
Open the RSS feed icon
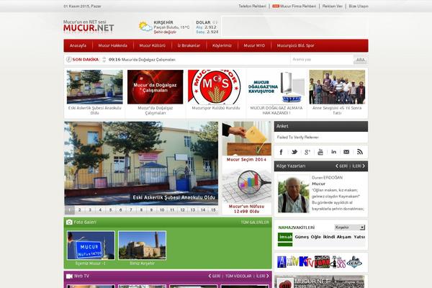(x=359, y=152)
